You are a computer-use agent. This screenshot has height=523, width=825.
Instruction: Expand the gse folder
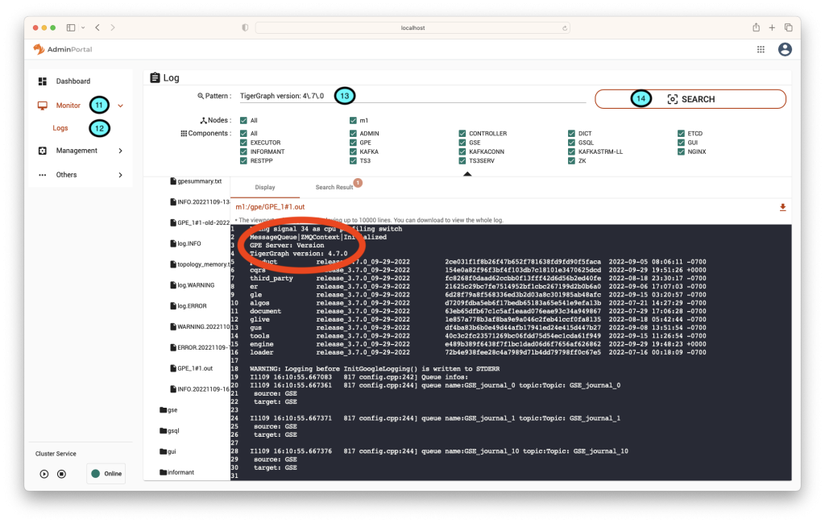click(x=168, y=410)
